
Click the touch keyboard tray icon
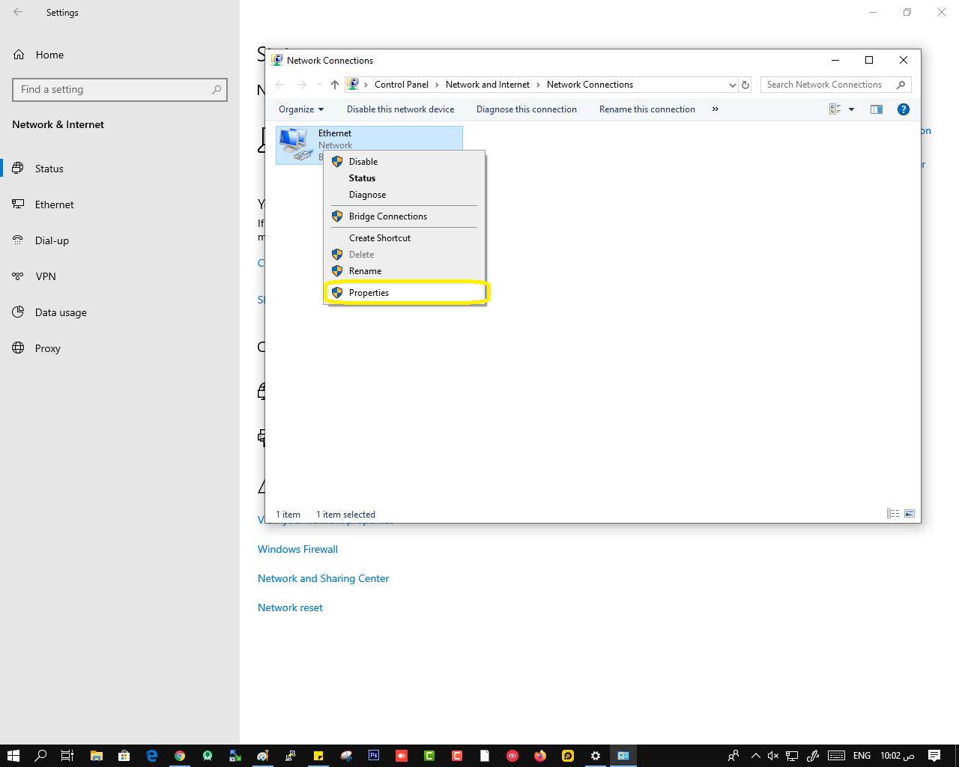pyautogui.click(x=837, y=756)
